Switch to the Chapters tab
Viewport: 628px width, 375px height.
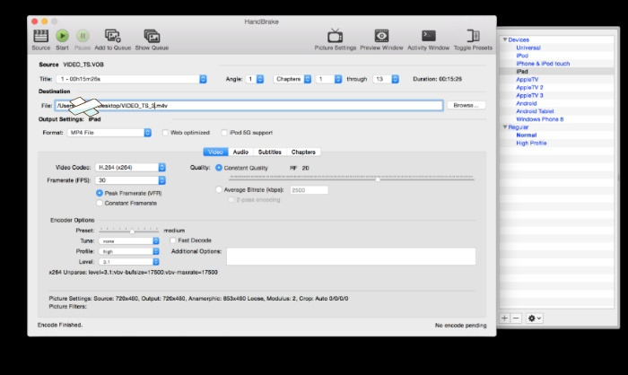tap(303, 152)
